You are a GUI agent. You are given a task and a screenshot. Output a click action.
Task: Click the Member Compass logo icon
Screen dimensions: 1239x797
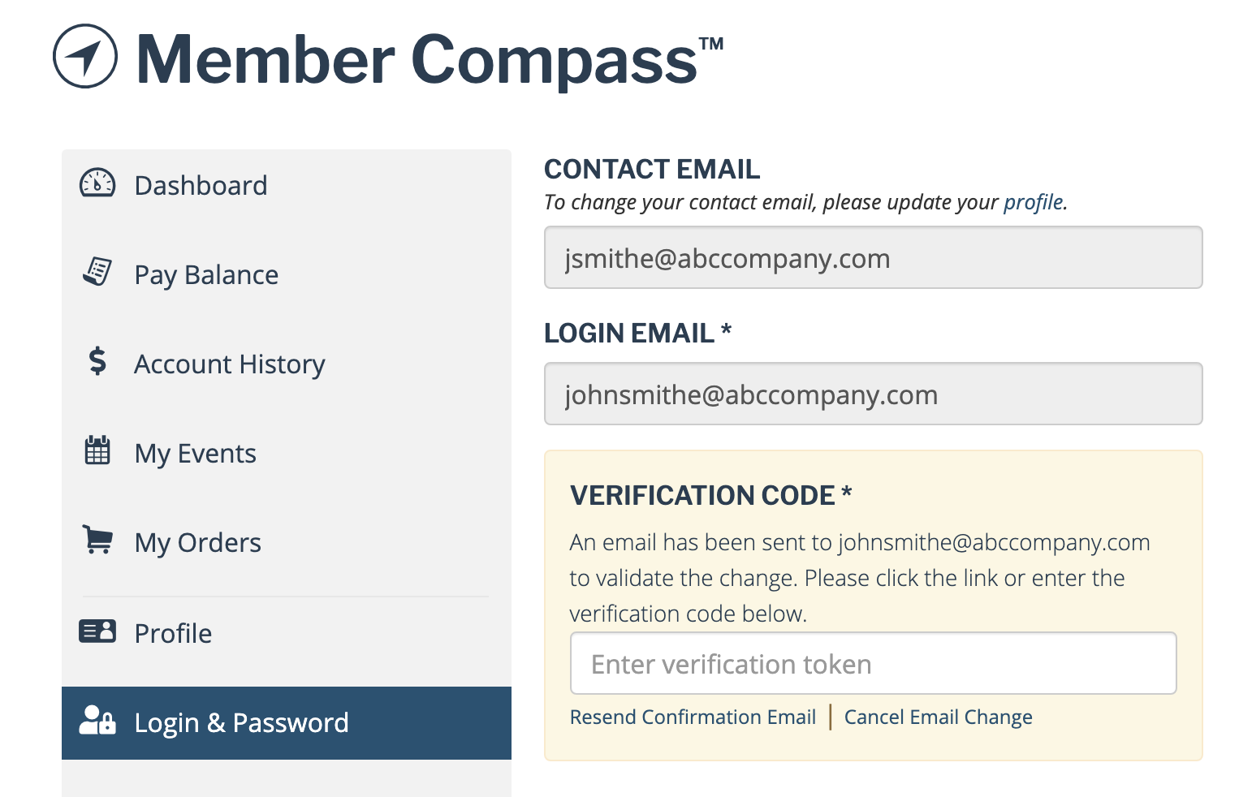(x=85, y=56)
